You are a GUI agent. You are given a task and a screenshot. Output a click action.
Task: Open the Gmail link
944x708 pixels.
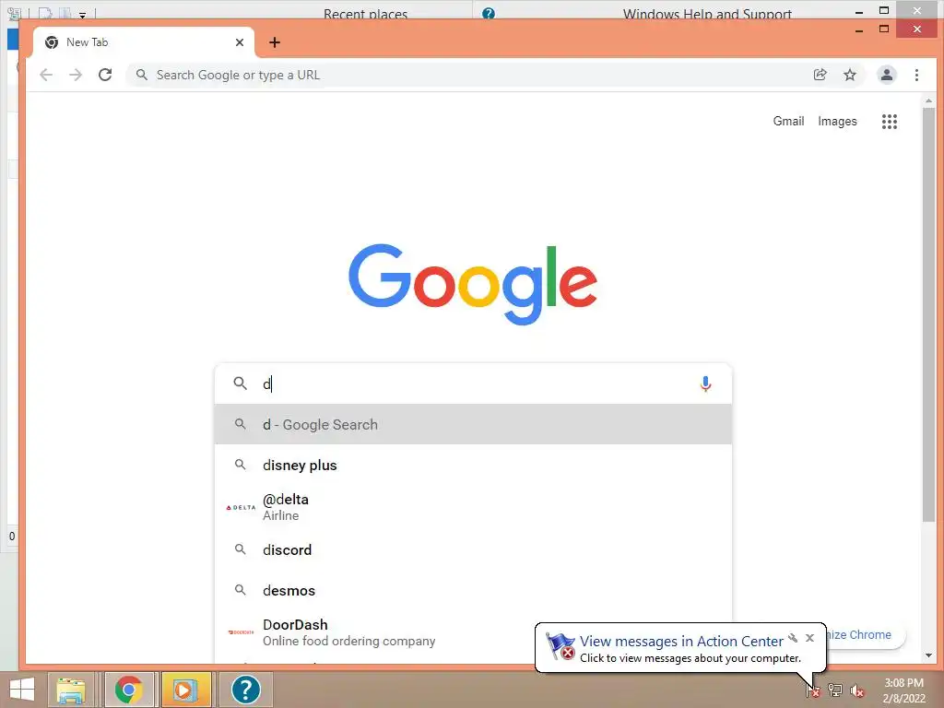tap(788, 121)
